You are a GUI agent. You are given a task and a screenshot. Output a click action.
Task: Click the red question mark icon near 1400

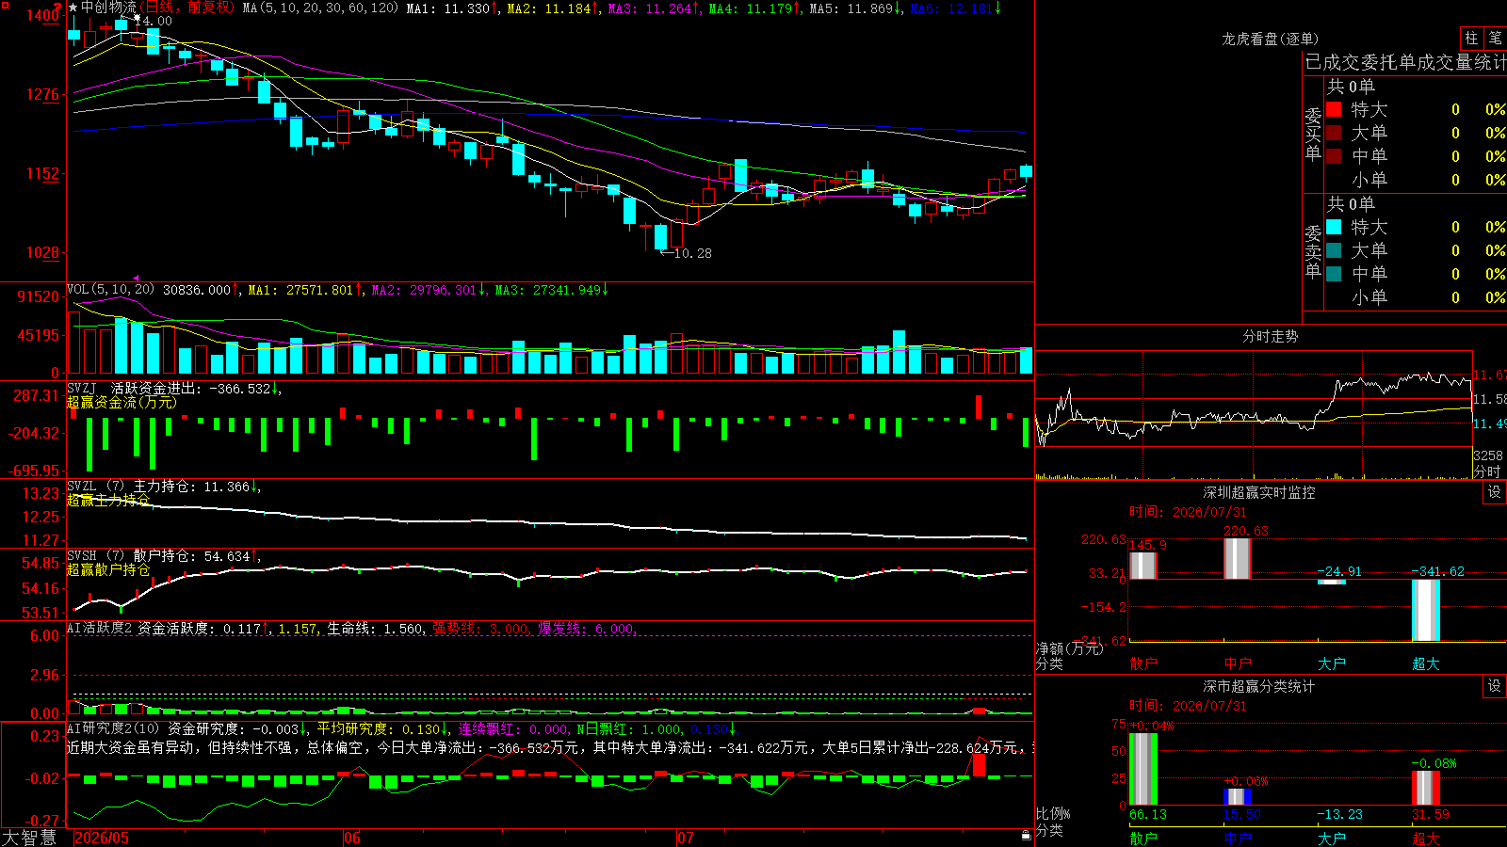pyautogui.click(x=59, y=7)
